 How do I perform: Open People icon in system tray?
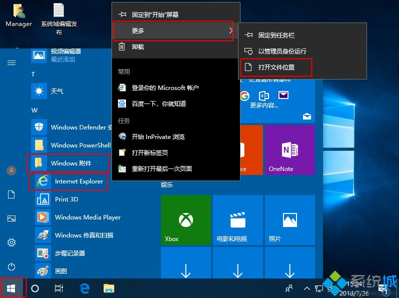click(289, 288)
